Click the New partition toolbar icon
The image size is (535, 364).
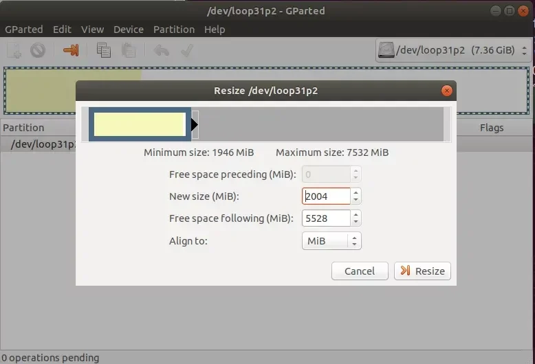14,50
